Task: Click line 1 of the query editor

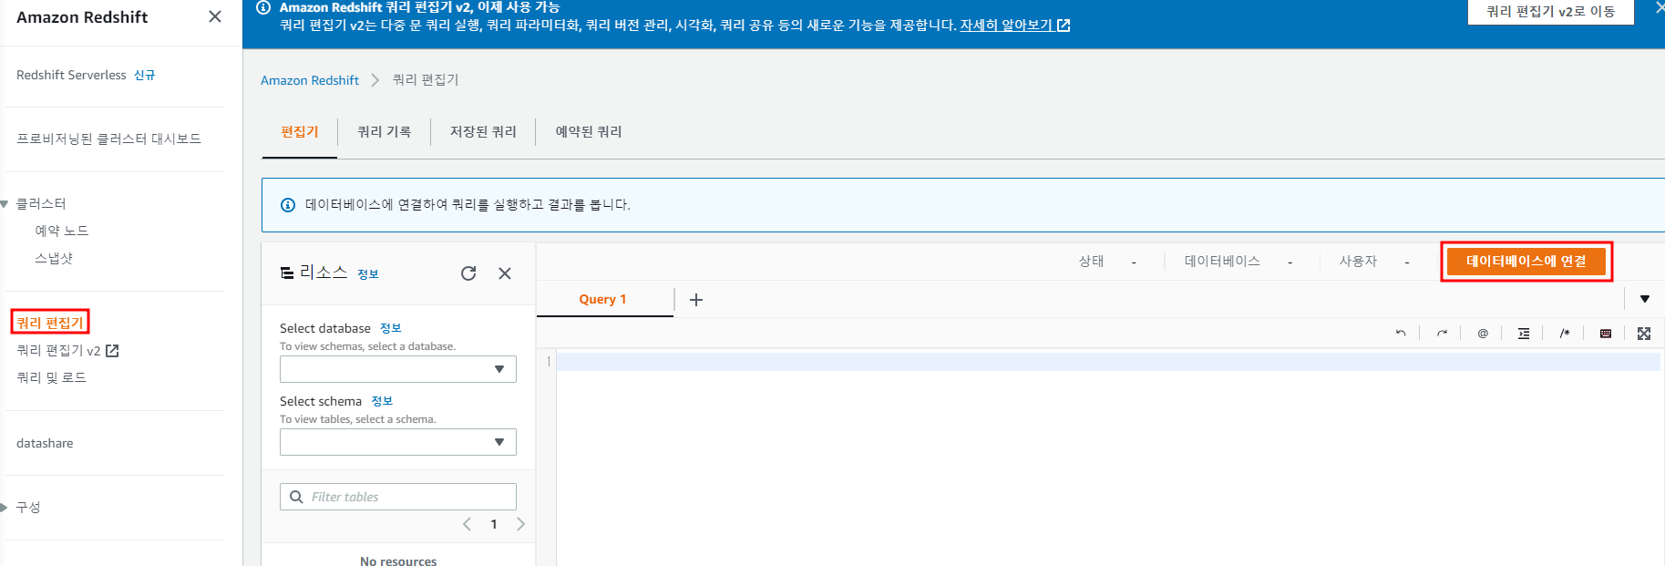Action: pos(1108,362)
